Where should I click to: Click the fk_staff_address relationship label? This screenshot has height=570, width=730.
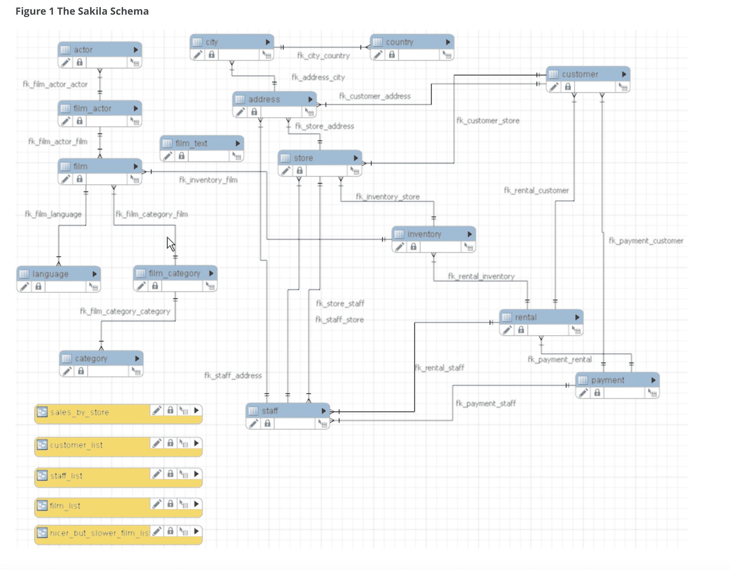coord(233,376)
